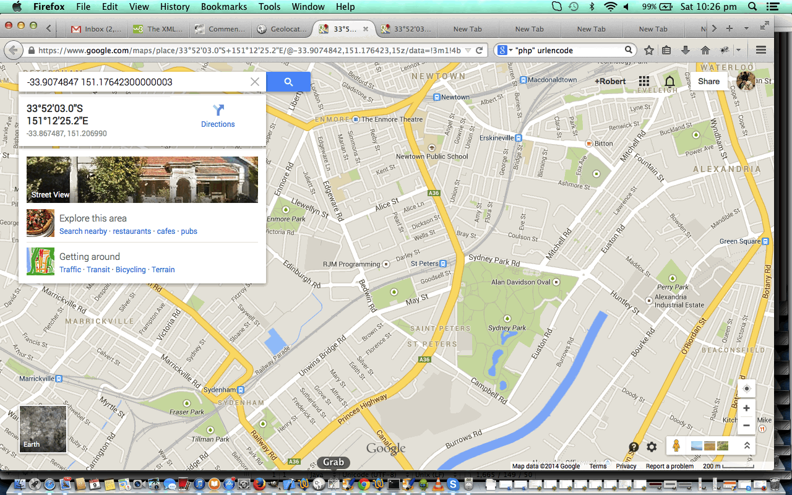The height and width of the screenshot is (495, 792).
Task: Open the Firefox hamburger menu
Action: click(761, 50)
